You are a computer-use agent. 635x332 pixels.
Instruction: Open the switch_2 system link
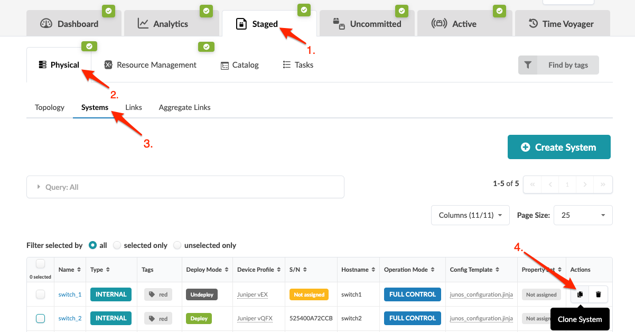[70, 318]
